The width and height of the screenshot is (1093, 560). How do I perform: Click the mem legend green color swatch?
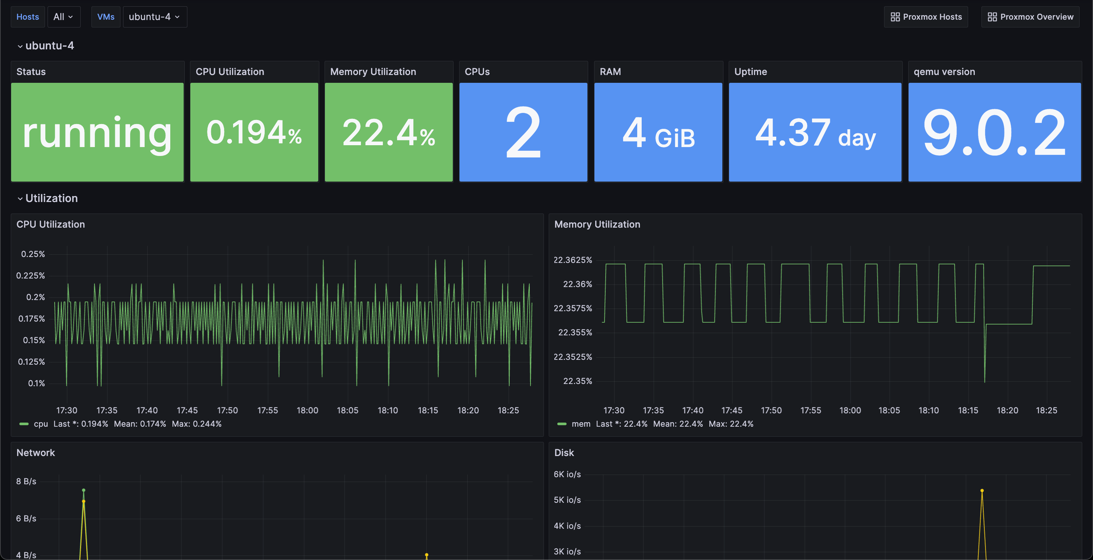pyautogui.click(x=561, y=424)
